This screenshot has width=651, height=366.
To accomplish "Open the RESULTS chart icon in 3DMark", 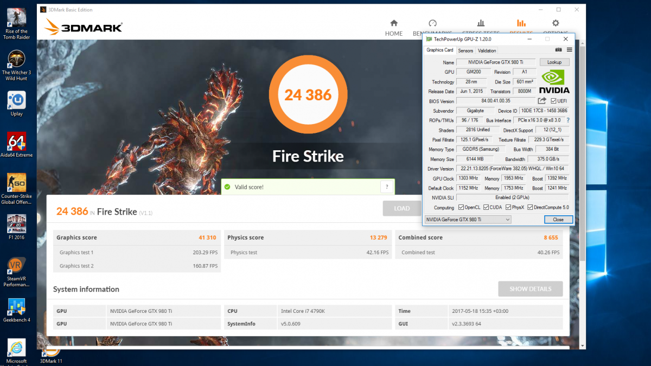I will pos(521,23).
